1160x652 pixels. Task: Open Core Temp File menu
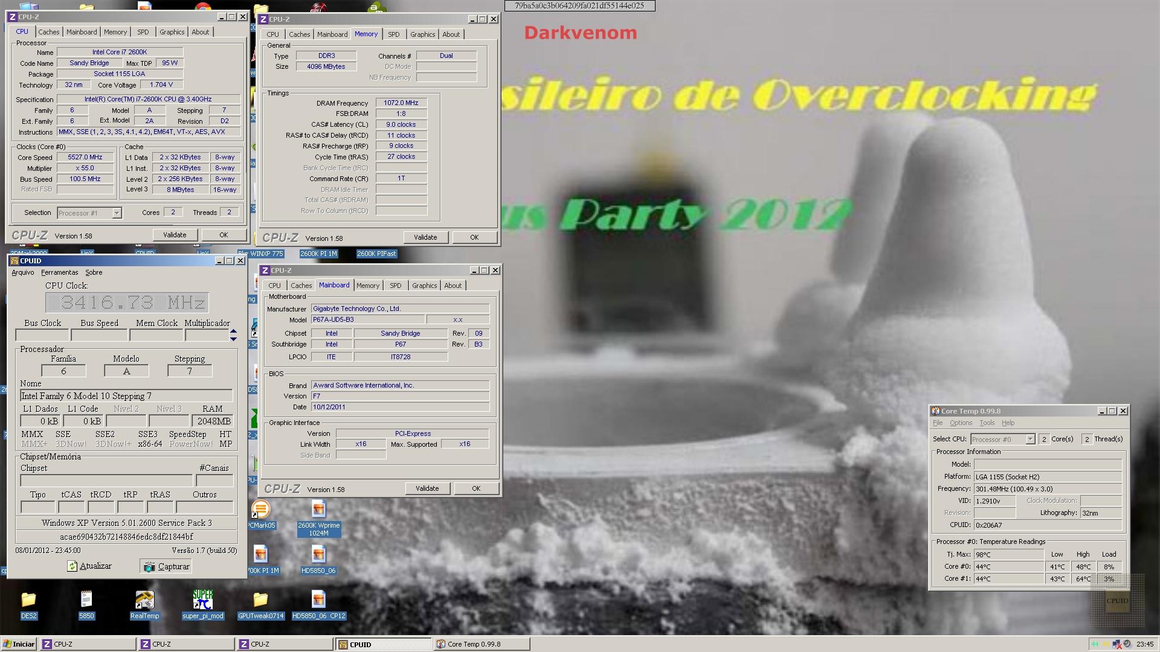(x=938, y=423)
